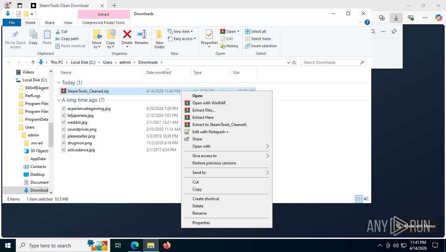Viewport: 446px width, 252px height.
Task: Click the Search Downloads field
Action: [334, 62]
